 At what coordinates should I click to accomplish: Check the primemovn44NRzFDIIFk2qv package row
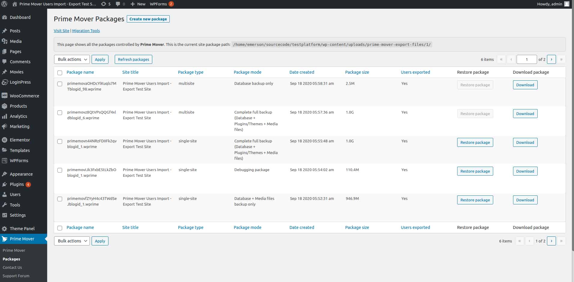[x=60, y=141]
